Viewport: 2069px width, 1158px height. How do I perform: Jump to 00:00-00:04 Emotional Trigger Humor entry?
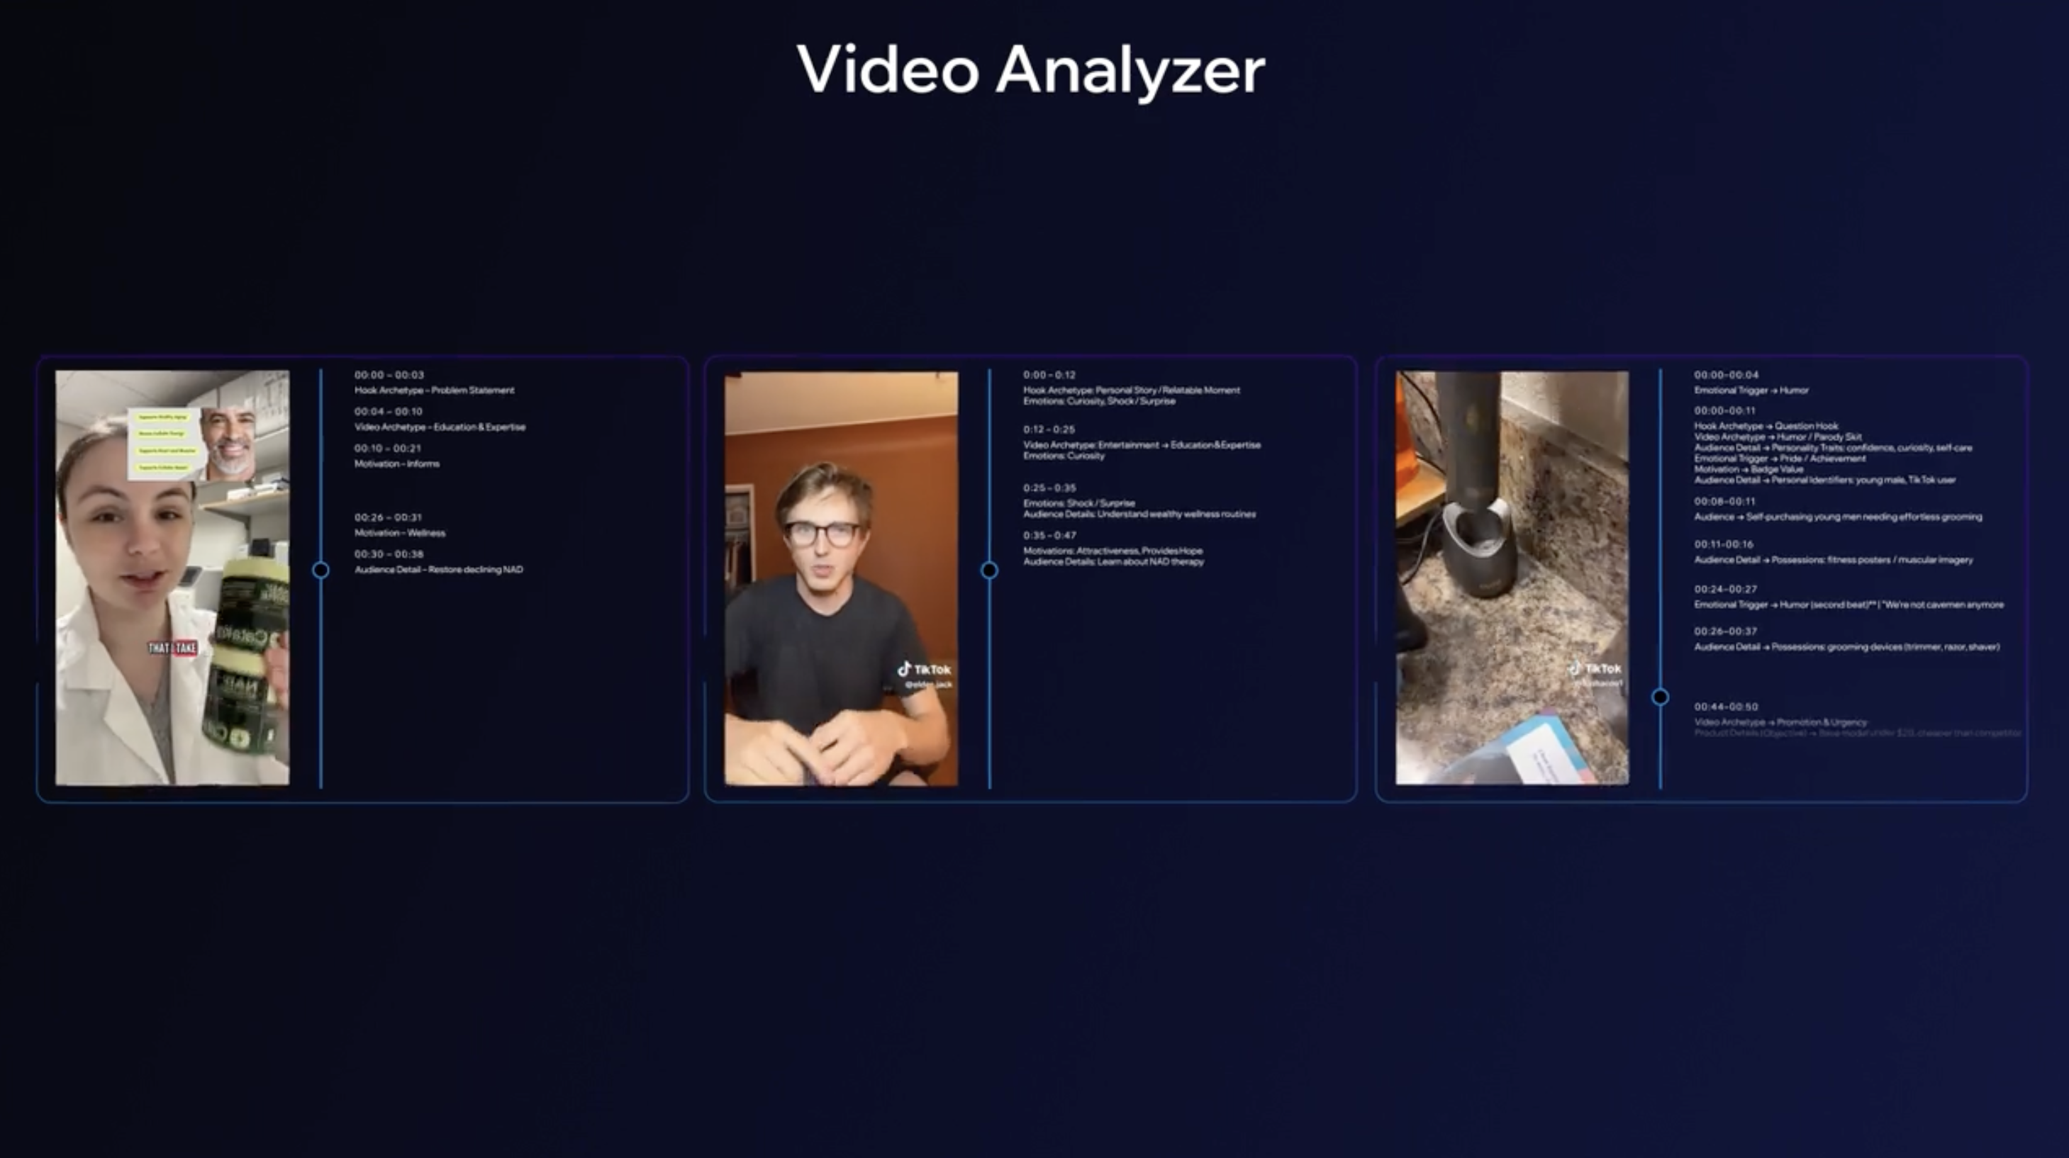pos(1751,383)
